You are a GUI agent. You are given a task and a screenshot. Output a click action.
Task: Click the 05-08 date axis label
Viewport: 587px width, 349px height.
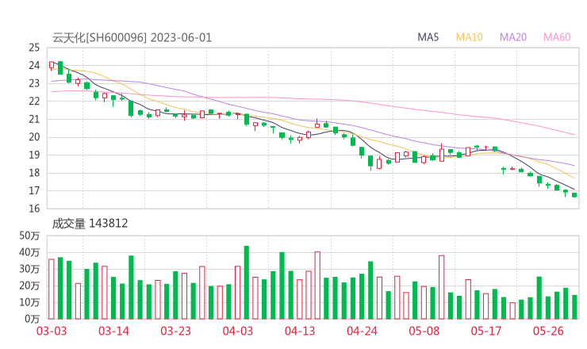coord(424,331)
